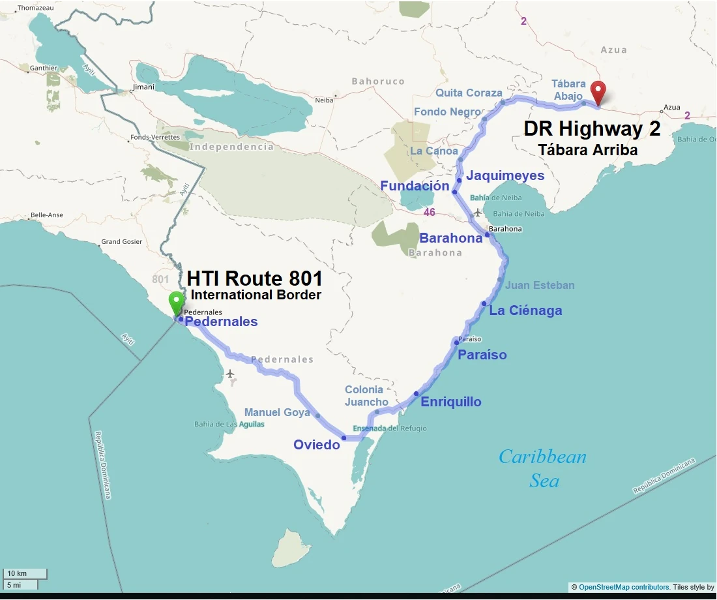Click the route 46 road shield

tap(429, 213)
